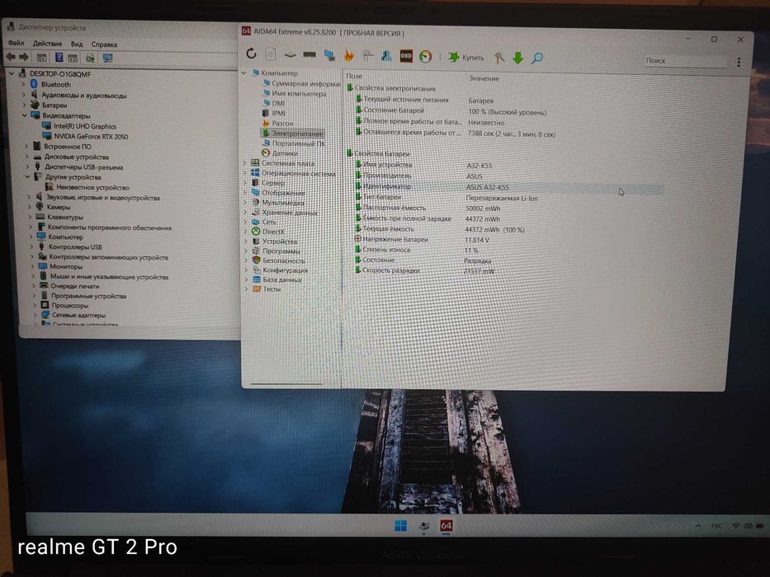Click the Поиск search field

(686, 60)
